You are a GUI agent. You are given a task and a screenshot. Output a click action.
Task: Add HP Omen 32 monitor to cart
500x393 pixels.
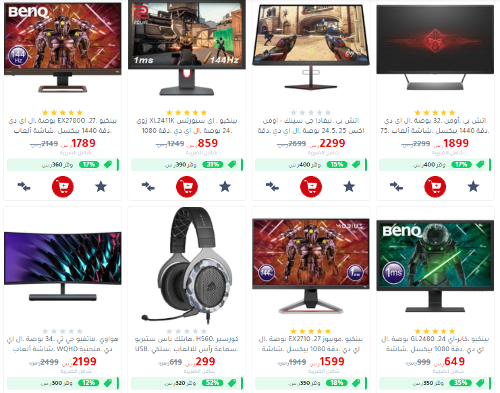435,186
